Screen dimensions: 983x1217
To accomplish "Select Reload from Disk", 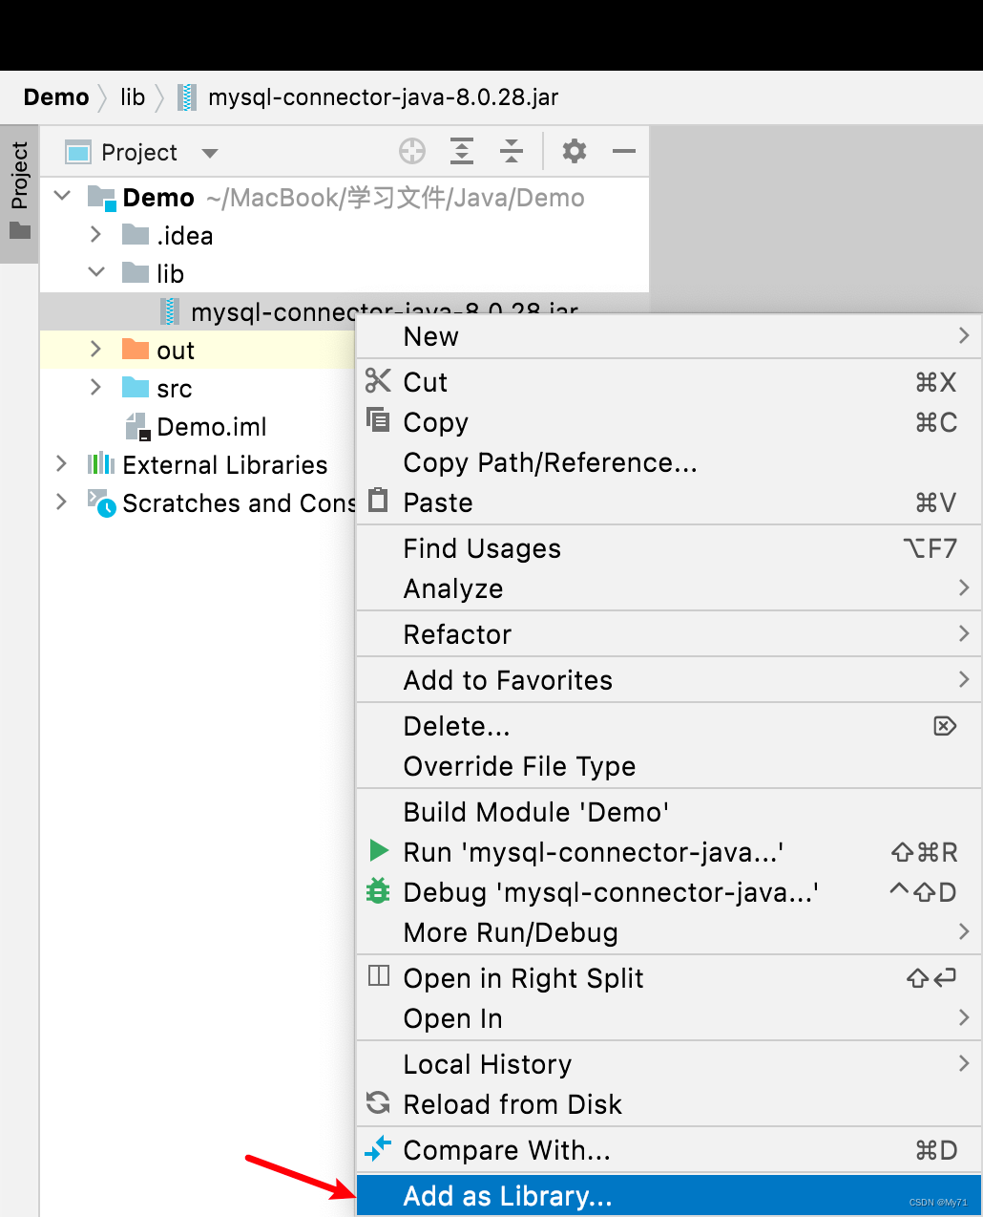I will pos(669,1104).
